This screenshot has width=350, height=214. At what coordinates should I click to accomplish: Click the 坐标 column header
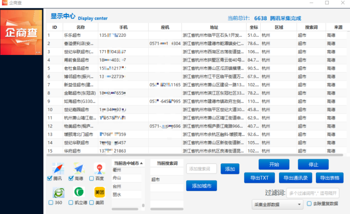[254, 27]
